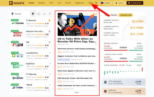The width and height of the screenshot is (154, 97).
Task: Click the position distribution bar chart
Action: pyautogui.click(x=123, y=71)
